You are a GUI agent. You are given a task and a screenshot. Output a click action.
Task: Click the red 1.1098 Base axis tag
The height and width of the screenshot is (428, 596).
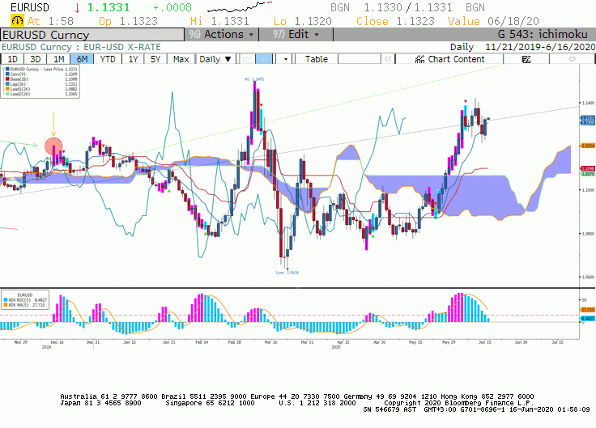click(x=588, y=168)
